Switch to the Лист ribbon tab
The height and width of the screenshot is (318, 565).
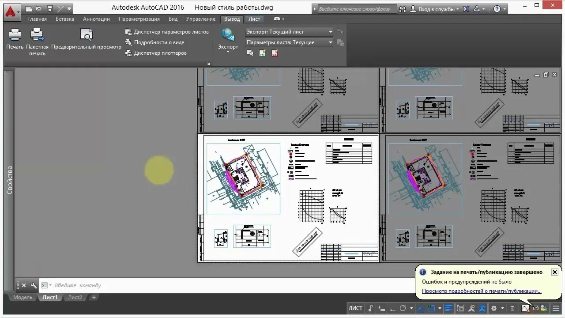tap(254, 19)
